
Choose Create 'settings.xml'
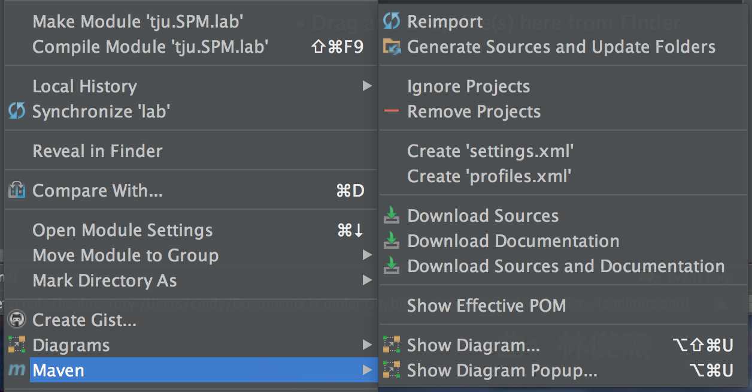(563, 151)
